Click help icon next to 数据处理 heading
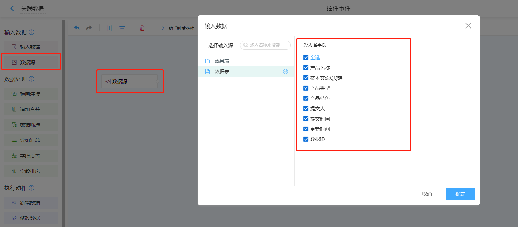Image resolution: width=518 pixels, height=227 pixels. click(32, 79)
